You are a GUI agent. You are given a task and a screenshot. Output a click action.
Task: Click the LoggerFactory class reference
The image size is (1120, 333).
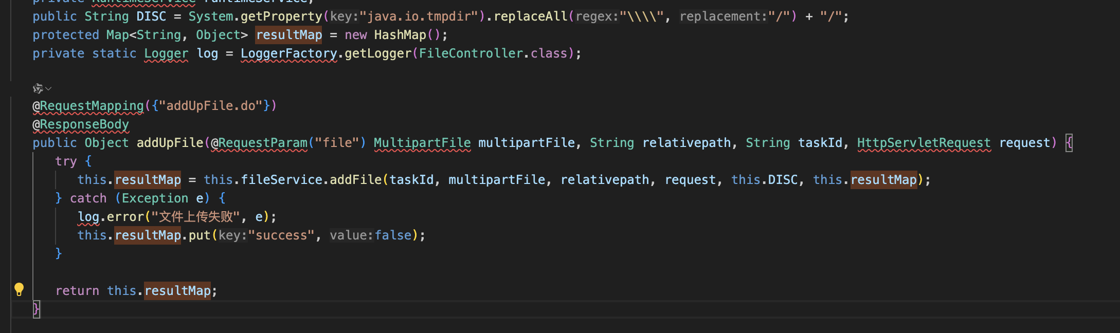tap(288, 53)
